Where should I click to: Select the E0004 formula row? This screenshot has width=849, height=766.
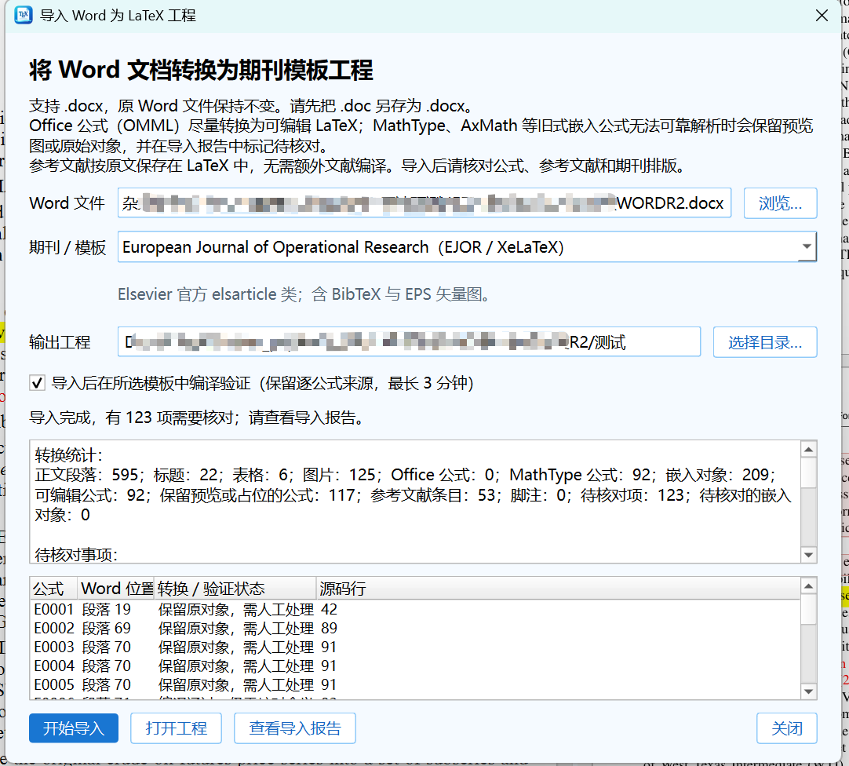click(x=415, y=666)
